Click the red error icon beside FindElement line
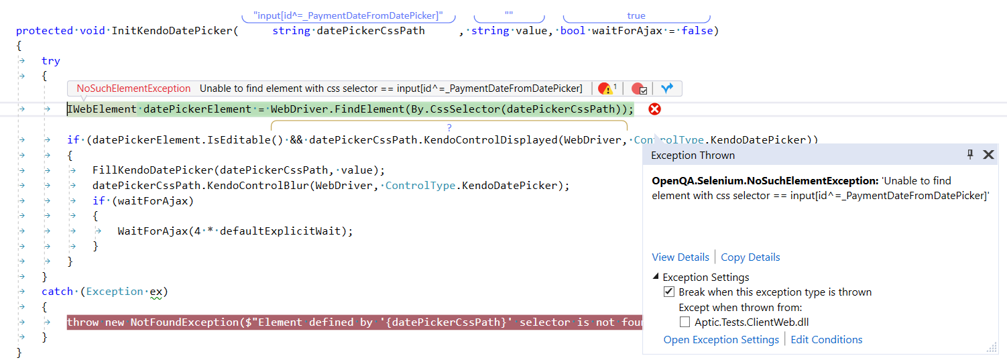The width and height of the screenshot is (1007, 364). pyautogui.click(x=655, y=109)
